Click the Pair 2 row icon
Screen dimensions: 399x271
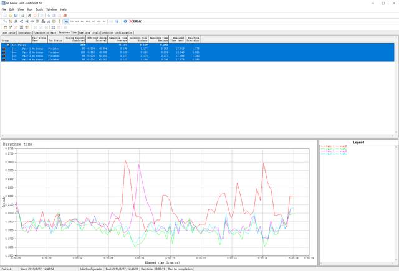(x=4, y=54)
